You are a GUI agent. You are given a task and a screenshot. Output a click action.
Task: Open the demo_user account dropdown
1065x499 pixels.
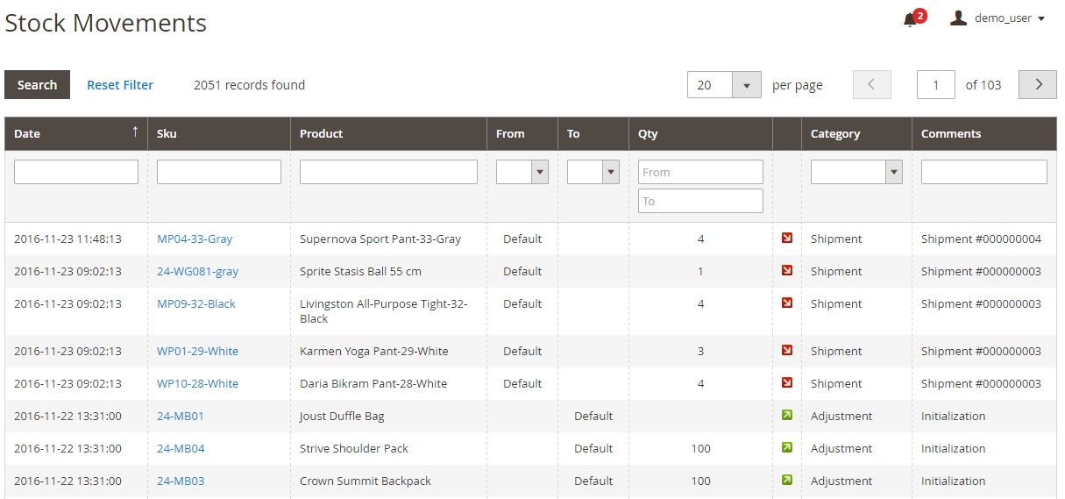pos(998,18)
